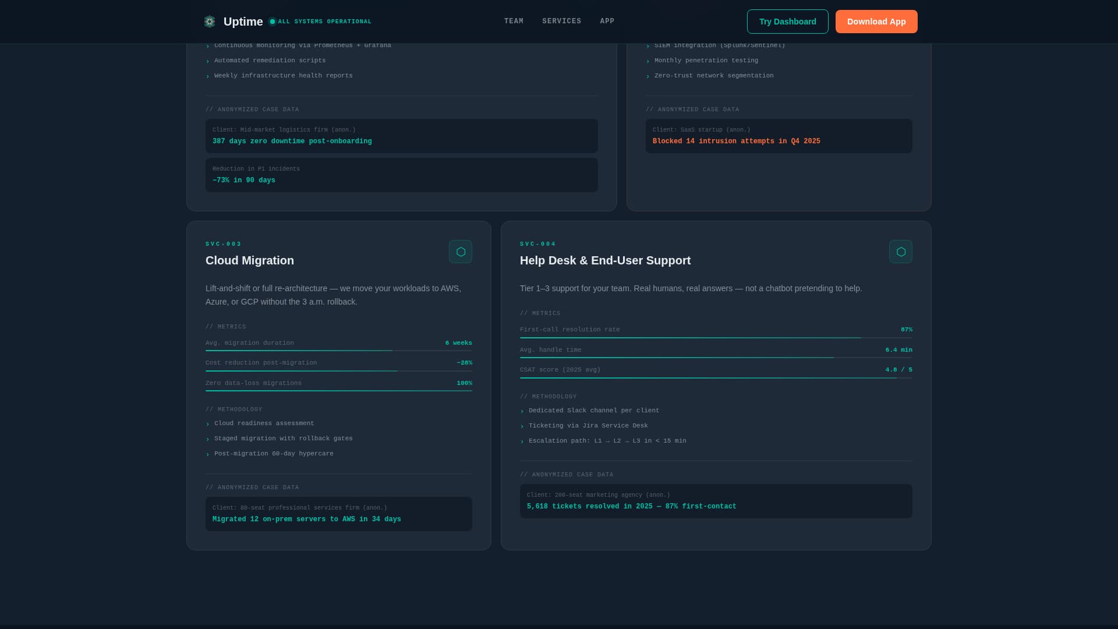Open the TEAM menu item

click(x=514, y=21)
